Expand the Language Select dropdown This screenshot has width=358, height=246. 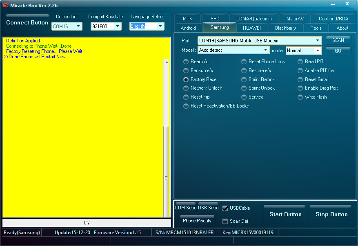[160, 26]
